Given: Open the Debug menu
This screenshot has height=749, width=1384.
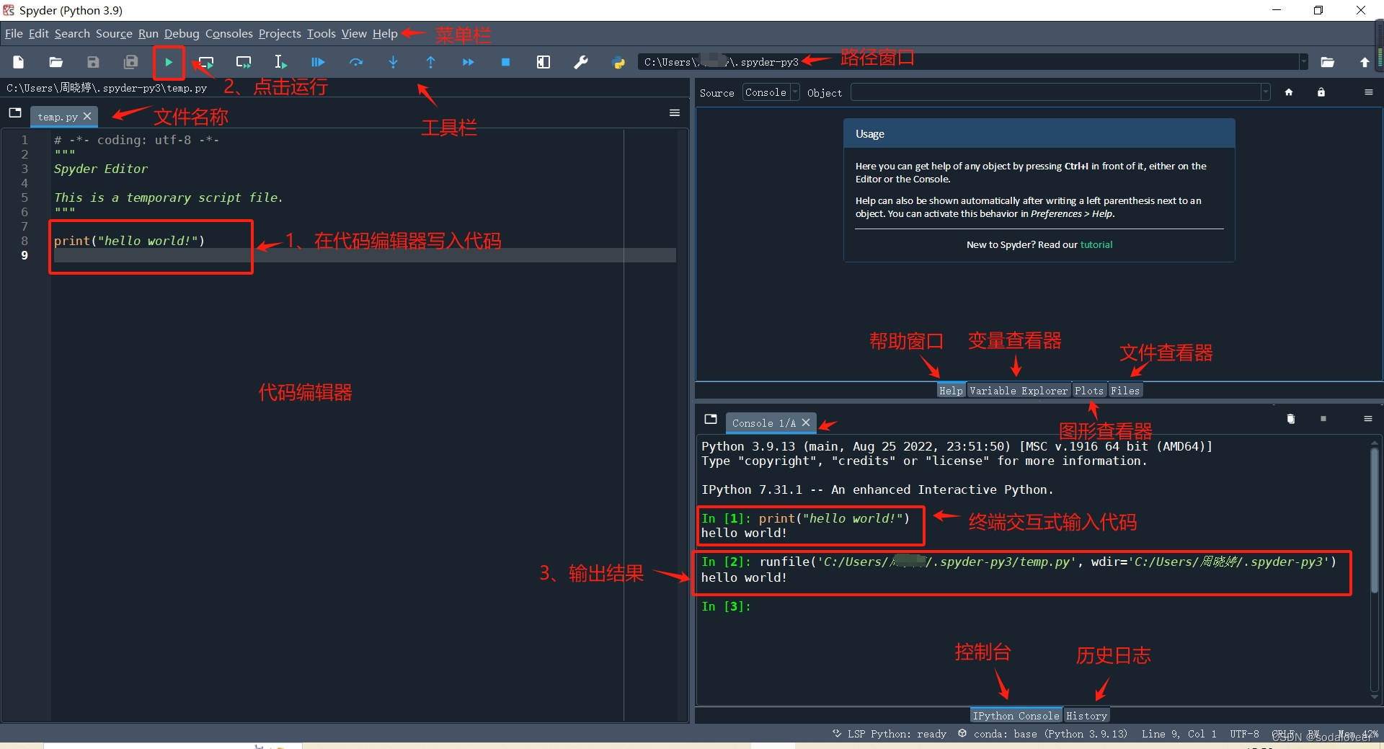Looking at the screenshot, I should coord(182,33).
